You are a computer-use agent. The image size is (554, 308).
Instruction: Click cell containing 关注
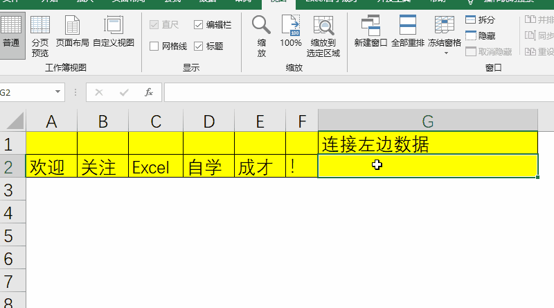tap(102, 166)
